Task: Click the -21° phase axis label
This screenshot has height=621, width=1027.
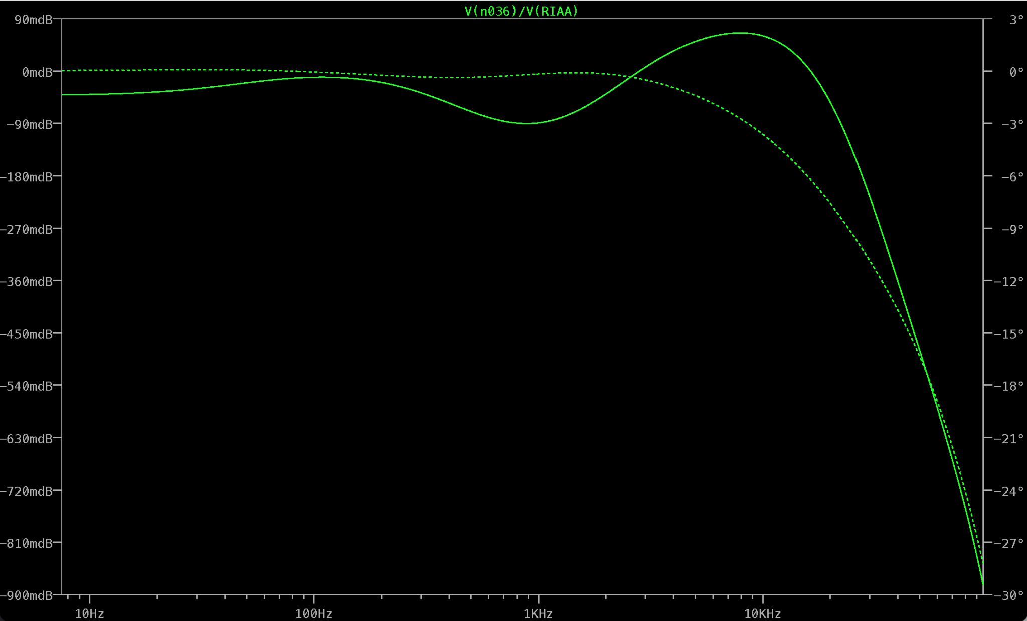Action: tap(1009, 439)
